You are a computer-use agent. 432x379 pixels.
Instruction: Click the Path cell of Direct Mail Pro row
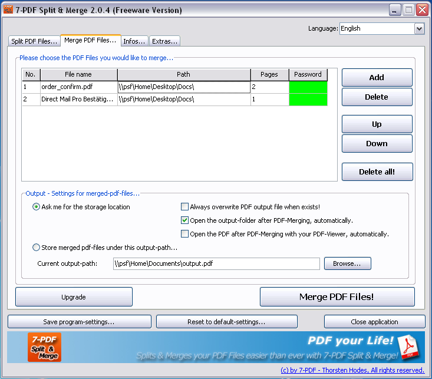pyautogui.click(x=184, y=100)
